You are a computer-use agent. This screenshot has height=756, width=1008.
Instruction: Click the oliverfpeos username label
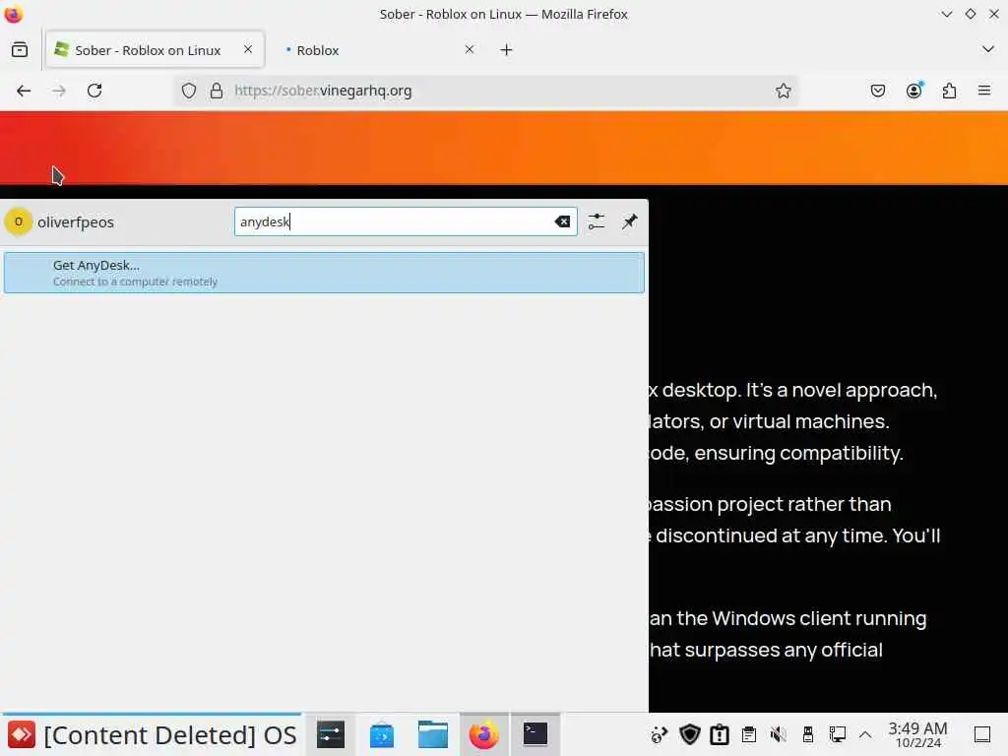(76, 222)
